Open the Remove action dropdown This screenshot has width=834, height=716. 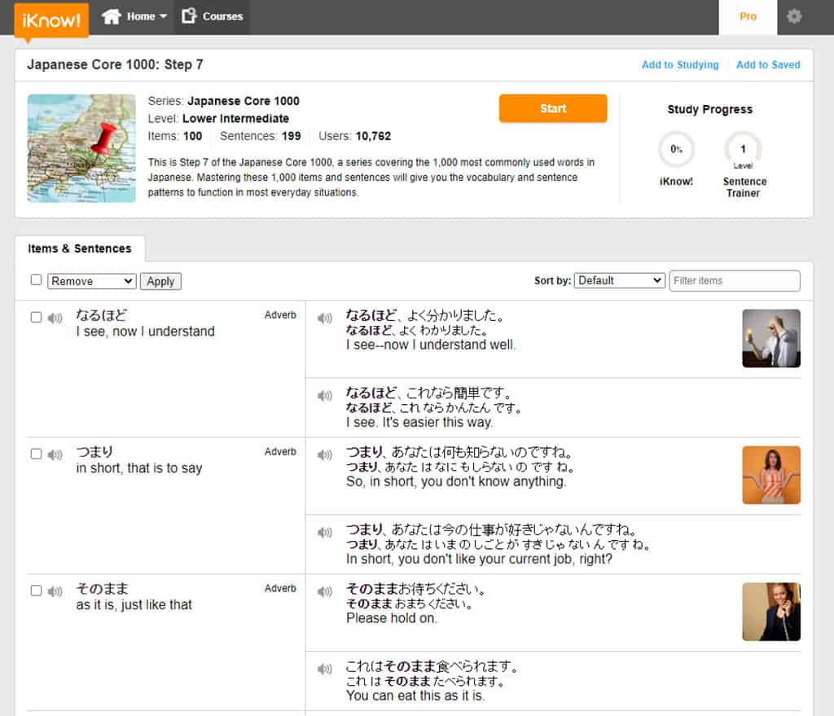[91, 280]
